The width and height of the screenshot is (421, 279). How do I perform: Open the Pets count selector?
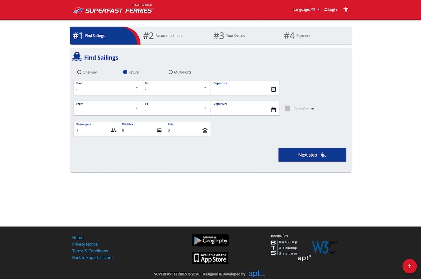pyautogui.click(x=188, y=129)
